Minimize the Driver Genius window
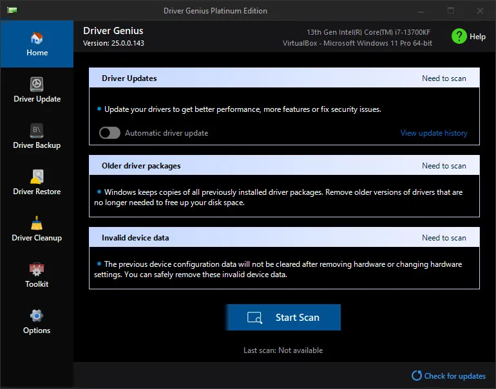Image resolution: width=496 pixels, height=389 pixels. tap(421, 11)
